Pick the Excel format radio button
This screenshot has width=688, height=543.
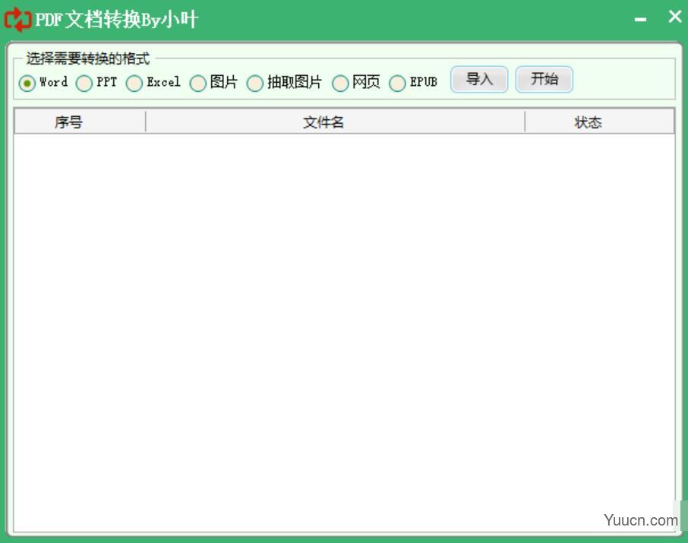coord(134,84)
